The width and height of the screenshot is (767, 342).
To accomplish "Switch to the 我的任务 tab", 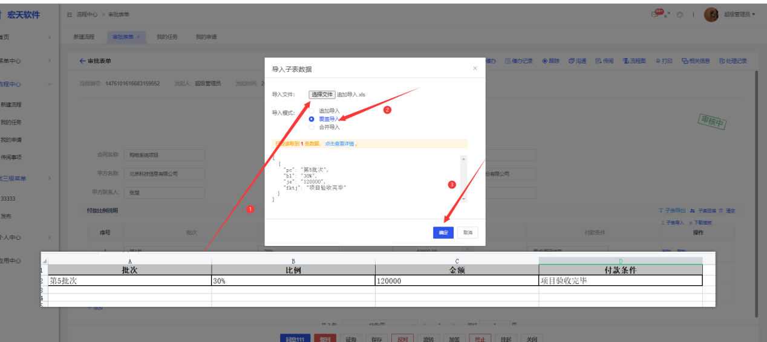I will (x=167, y=37).
